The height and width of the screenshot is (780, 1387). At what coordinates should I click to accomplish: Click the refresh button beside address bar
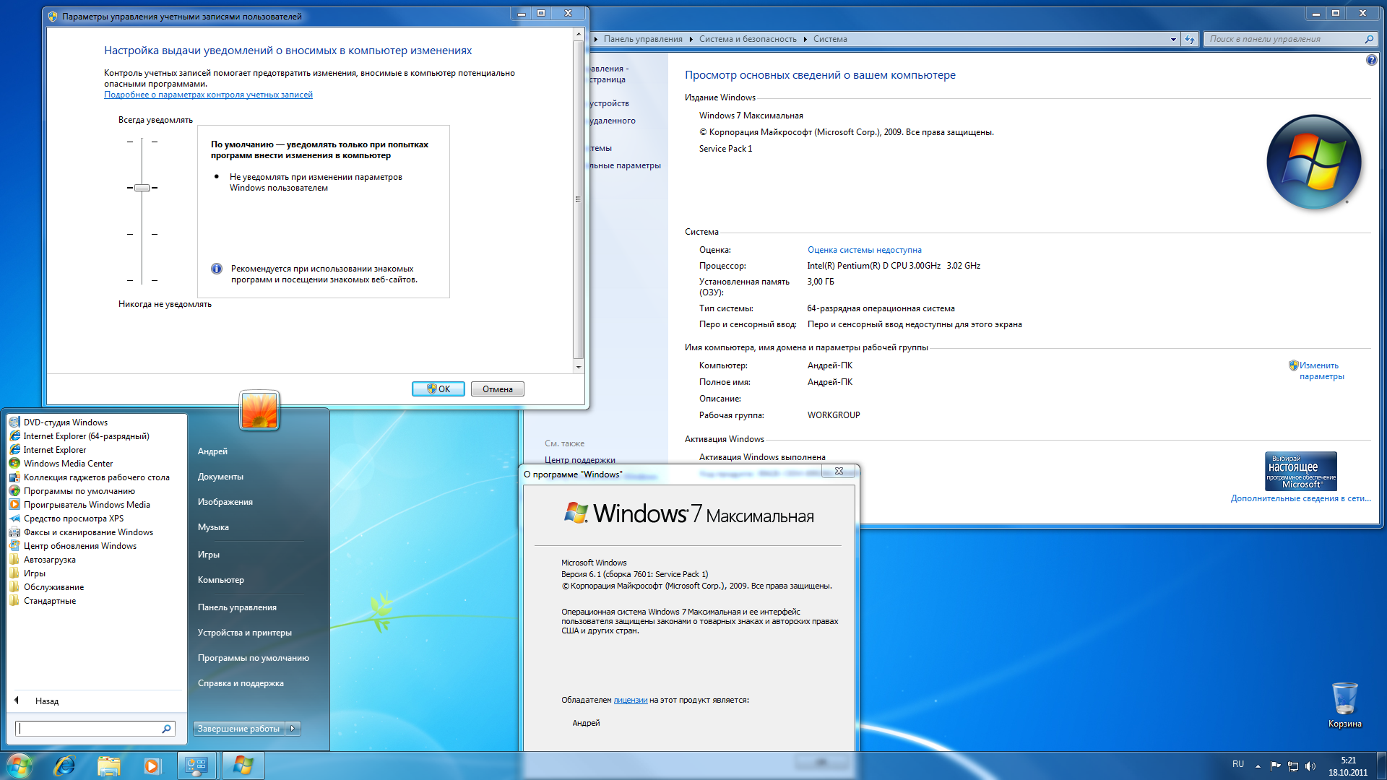(1190, 39)
